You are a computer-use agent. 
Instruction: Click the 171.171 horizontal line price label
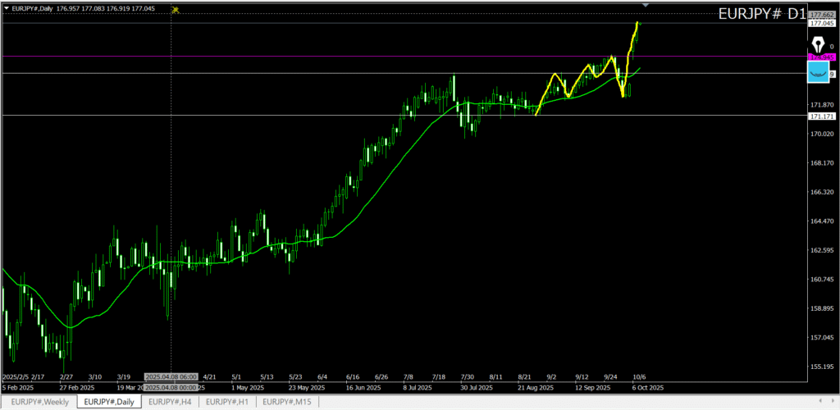[x=821, y=116]
